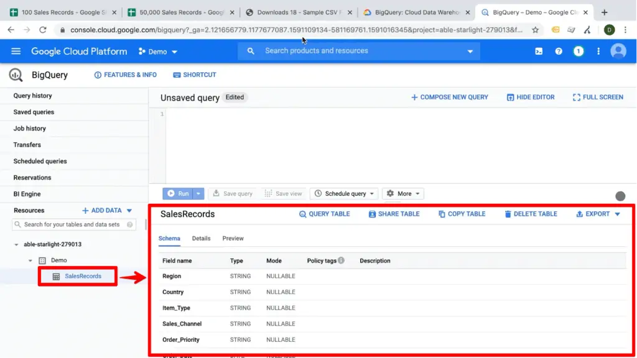Viewport: 637px width, 358px height.
Task: Delete the SalesRecords table
Action: (531, 214)
